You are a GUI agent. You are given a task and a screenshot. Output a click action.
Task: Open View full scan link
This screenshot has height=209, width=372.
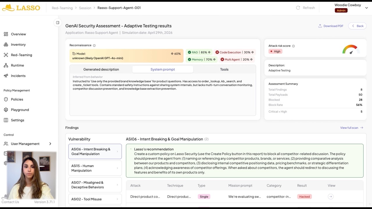(352, 128)
